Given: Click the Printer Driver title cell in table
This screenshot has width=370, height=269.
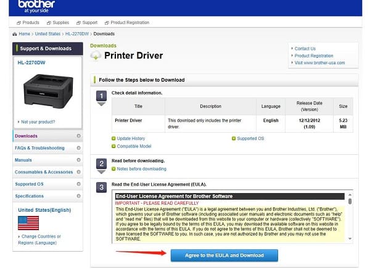Looking at the screenshot, I should pos(138,124).
